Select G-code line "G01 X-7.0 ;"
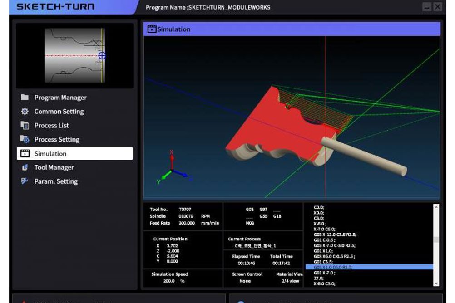 click(x=324, y=273)
